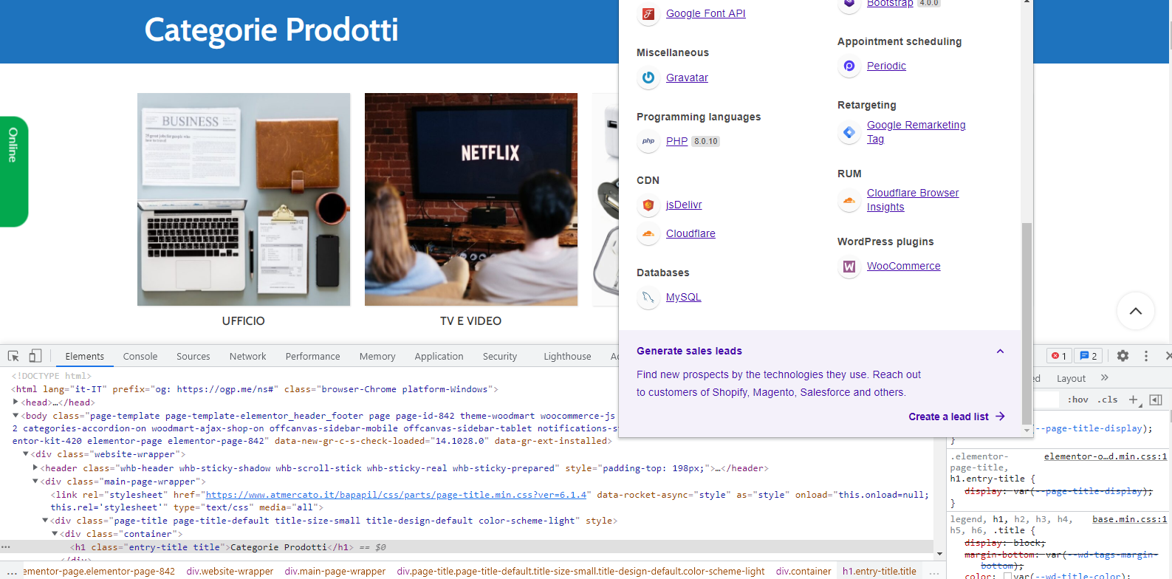
Task: Toggle the :hov element state panel
Action: [x=1078, y=400]
